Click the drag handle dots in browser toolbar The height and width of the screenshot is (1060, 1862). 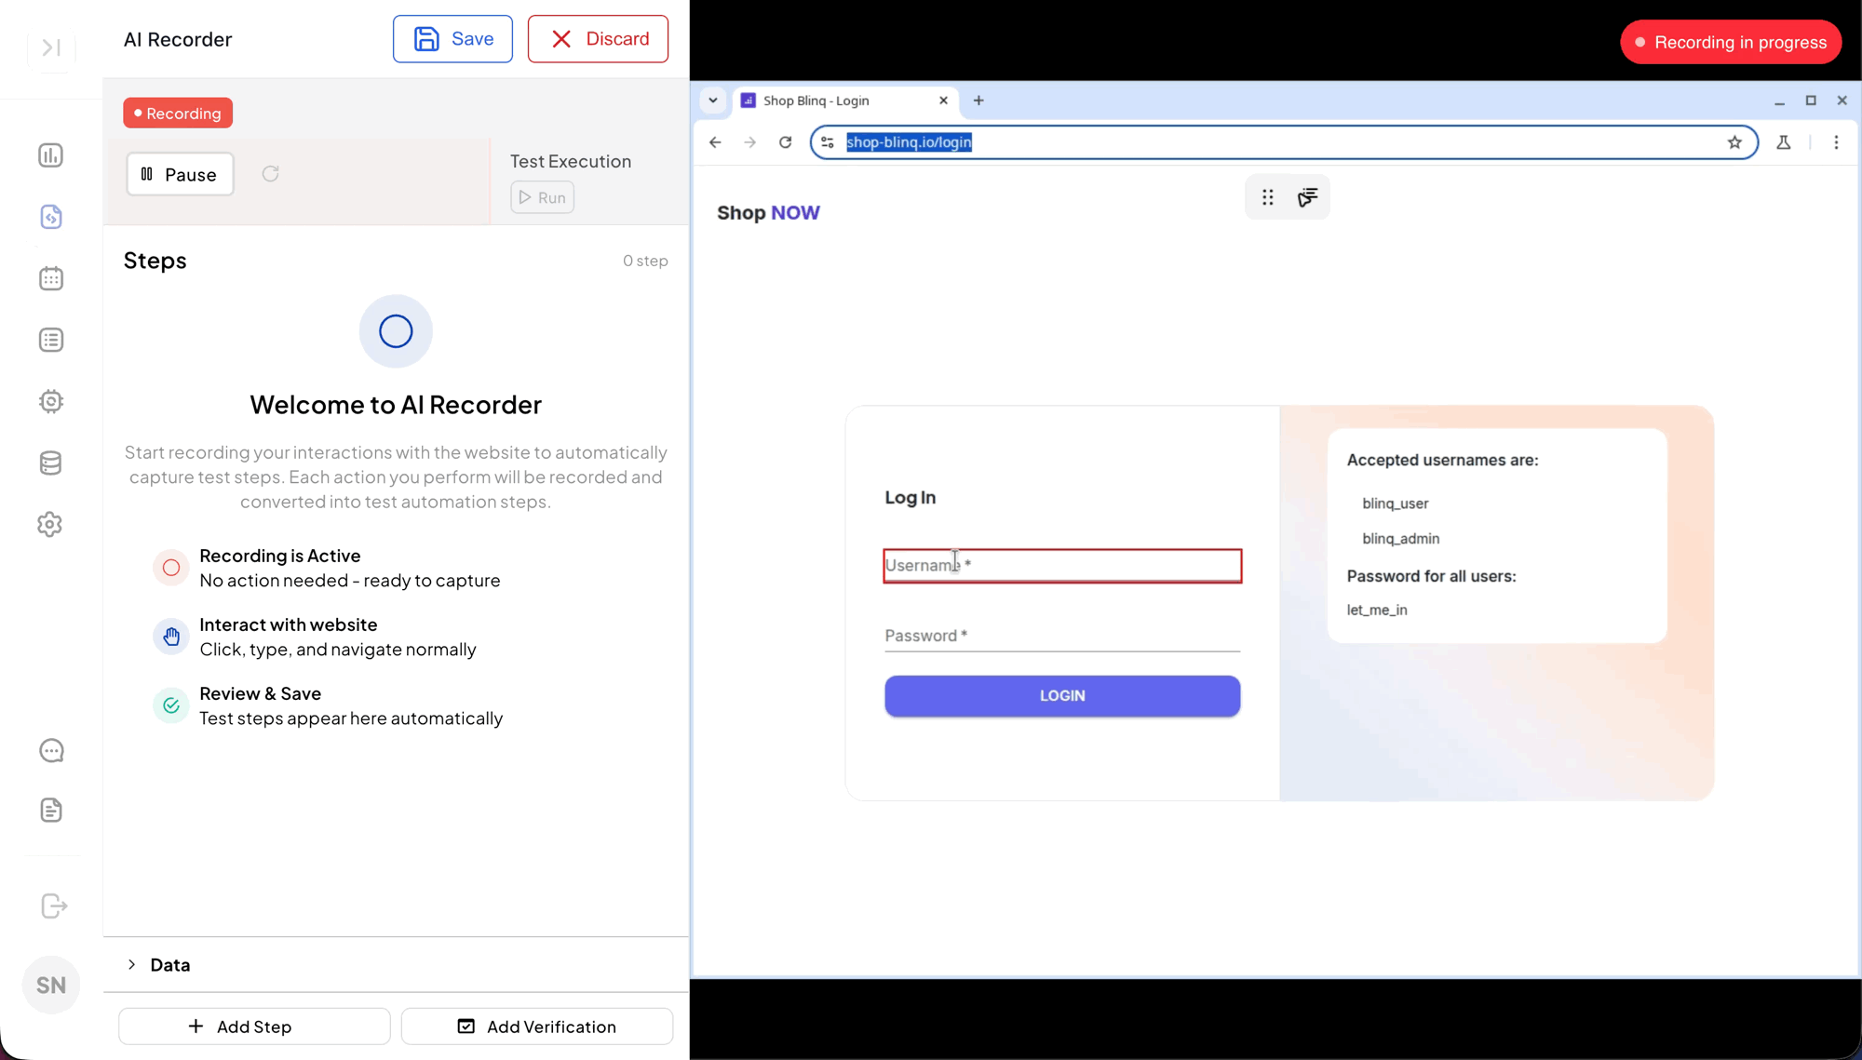[x=1267, y=197]
